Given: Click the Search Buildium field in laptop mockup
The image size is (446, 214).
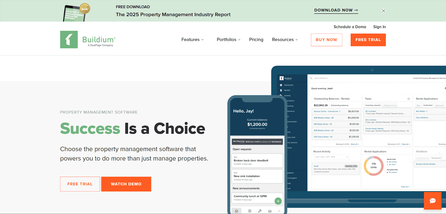Looking at the screenshot, I should pyautogui.click(x=321, y=78).
